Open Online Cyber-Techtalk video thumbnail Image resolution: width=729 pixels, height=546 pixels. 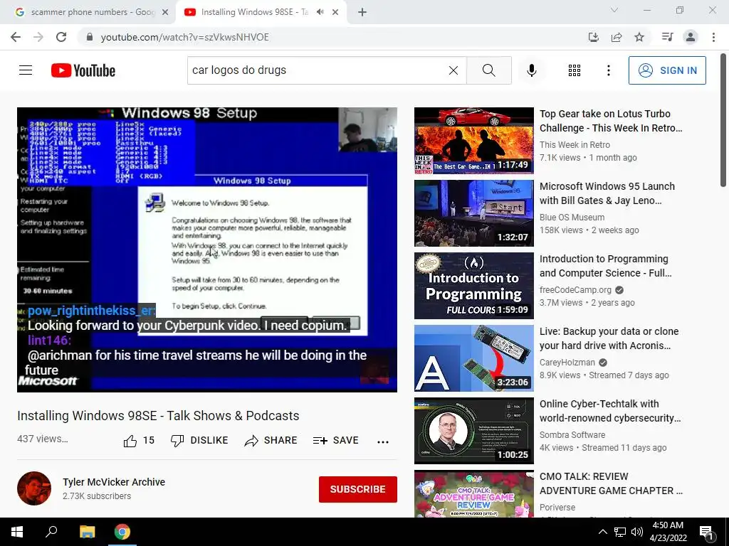click(x=473, y=430)
